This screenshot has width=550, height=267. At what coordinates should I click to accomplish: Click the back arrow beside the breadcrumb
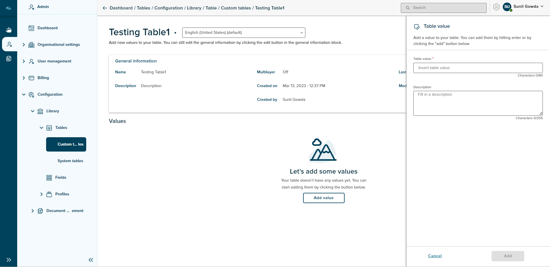[x=105, y=8]
